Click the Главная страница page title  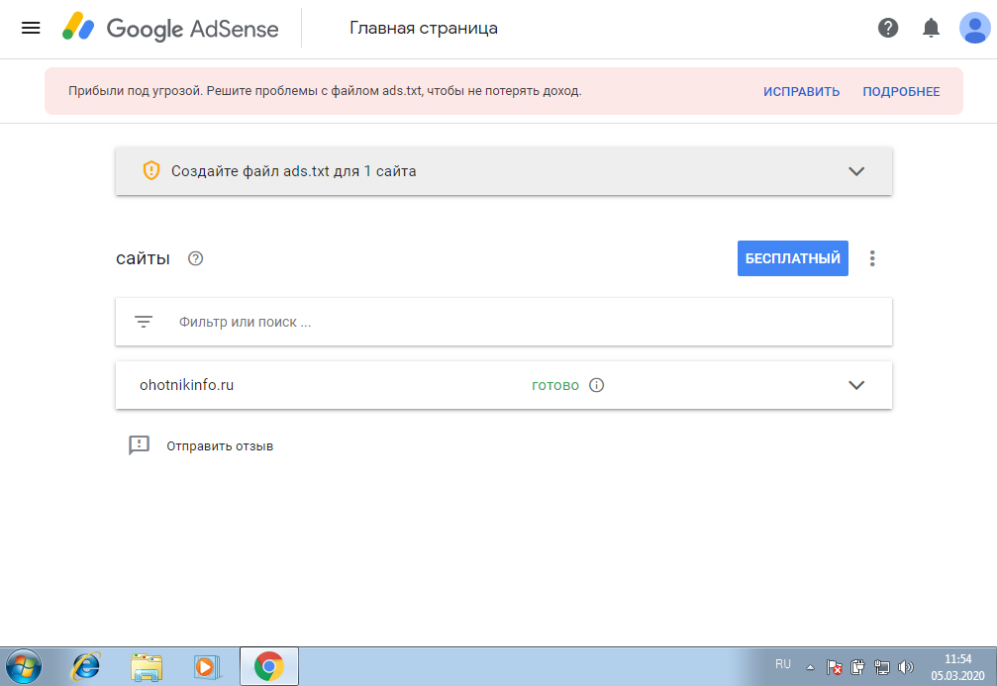(x=424, y=28)
